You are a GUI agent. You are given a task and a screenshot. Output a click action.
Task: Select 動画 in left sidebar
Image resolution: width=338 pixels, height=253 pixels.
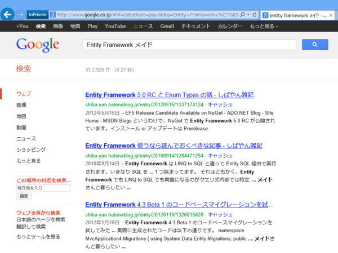[x=21, y=128]
